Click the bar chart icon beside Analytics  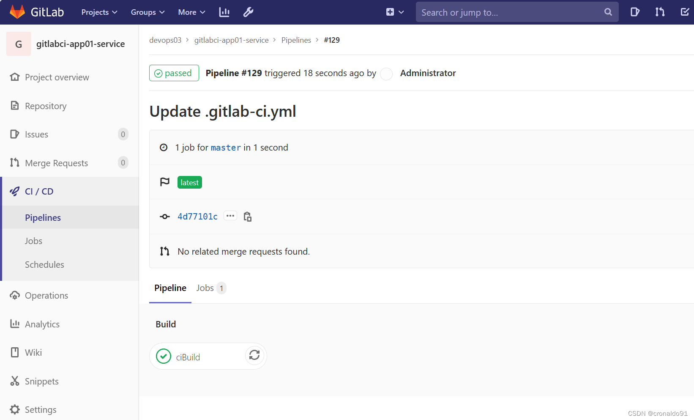click(x=15, y=324)
